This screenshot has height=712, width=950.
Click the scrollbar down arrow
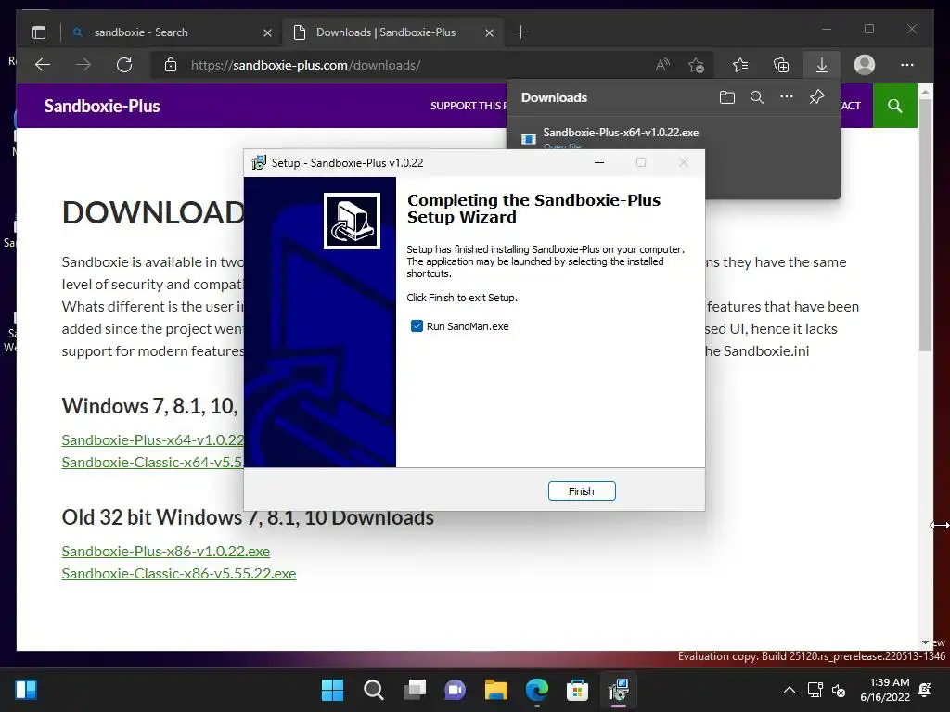(925, 642)
